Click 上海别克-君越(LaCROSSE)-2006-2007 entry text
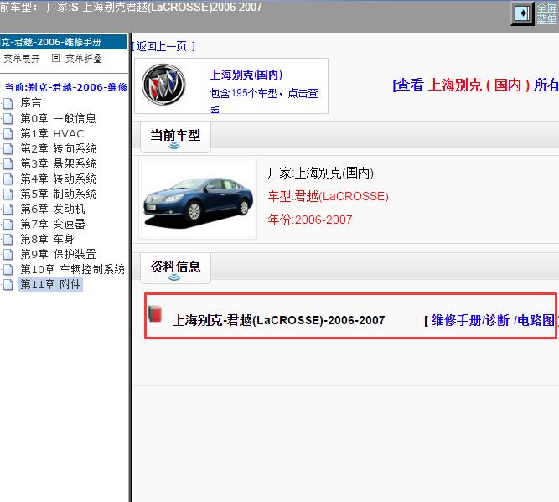This screenshot has width=559, height=502. pos(278,320)
